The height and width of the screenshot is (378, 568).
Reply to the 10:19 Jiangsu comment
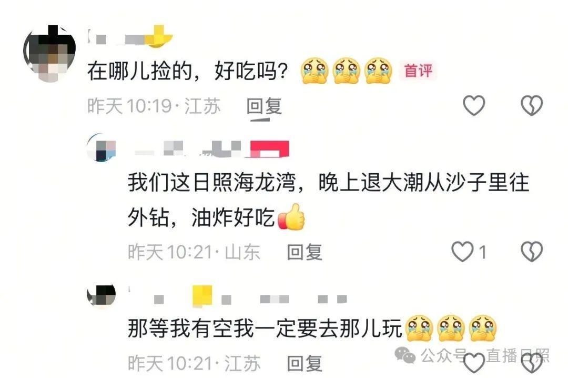(264, 106)
